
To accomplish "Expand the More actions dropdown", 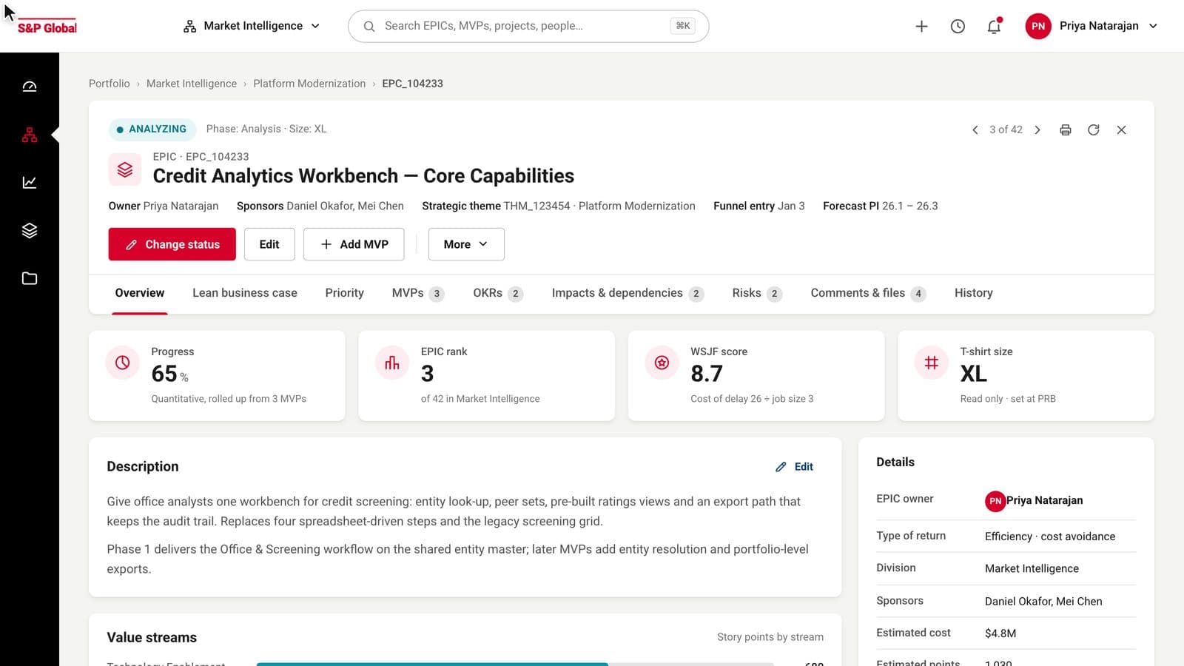I will pos(466,244).
